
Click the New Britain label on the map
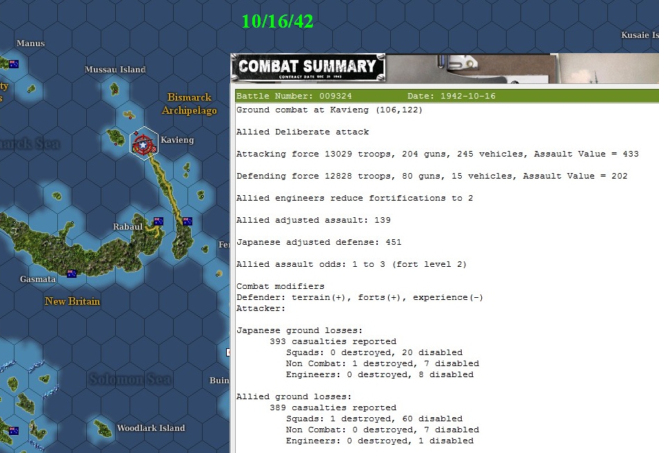click(72, 301)
